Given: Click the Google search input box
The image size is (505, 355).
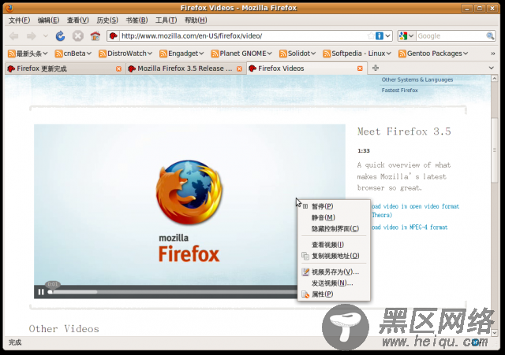Looking at the screenshot, I should click(451, 36).
